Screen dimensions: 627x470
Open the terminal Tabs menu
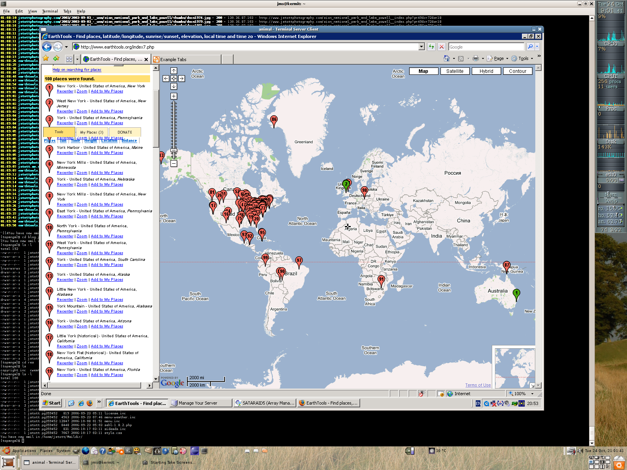click(x=67, y=11)
